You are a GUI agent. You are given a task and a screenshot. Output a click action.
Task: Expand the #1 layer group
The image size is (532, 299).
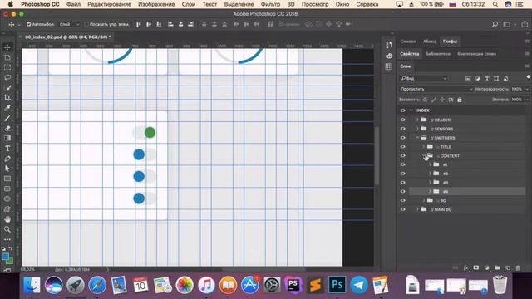(x=430, y=164)
